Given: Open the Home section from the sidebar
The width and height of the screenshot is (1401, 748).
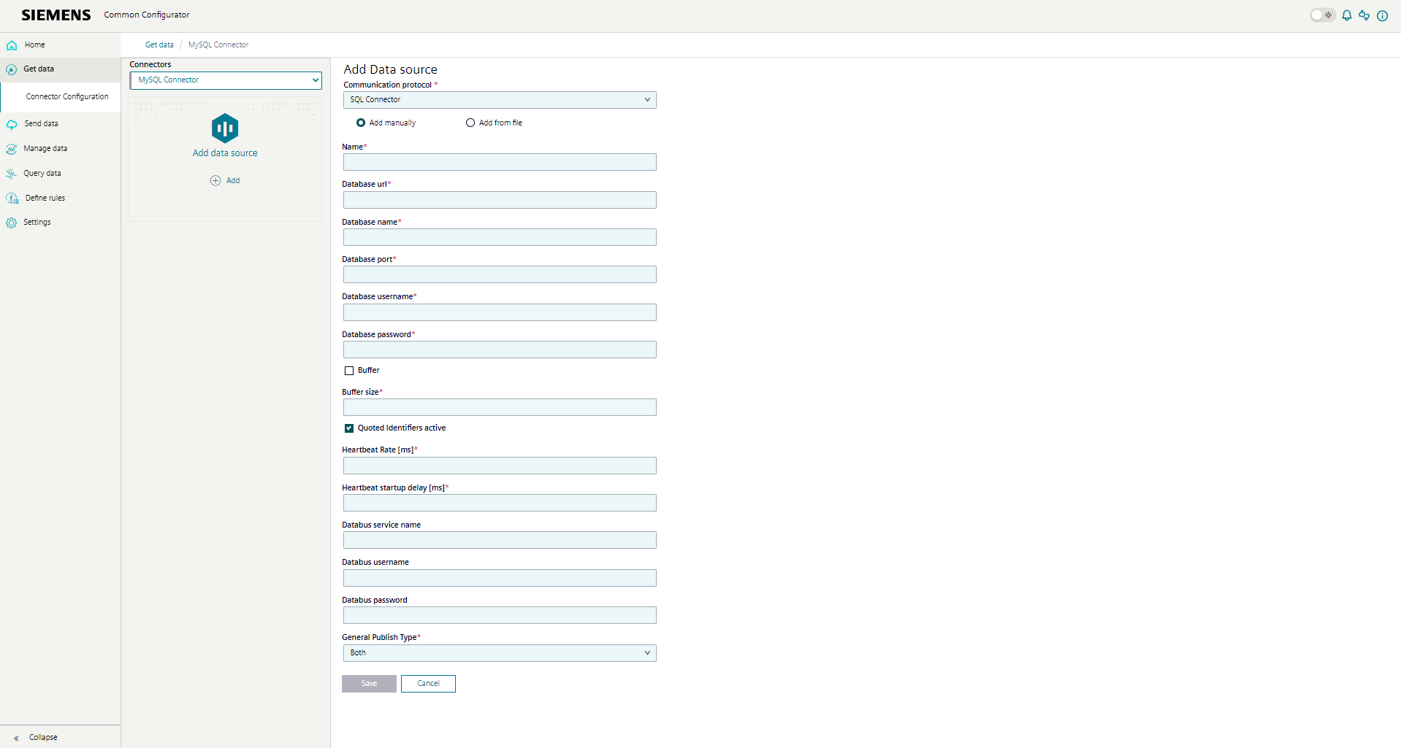Looking at the screenshot, I should coord(34,45).
